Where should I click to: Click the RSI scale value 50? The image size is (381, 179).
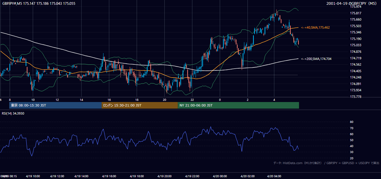[x=351, y=140]
